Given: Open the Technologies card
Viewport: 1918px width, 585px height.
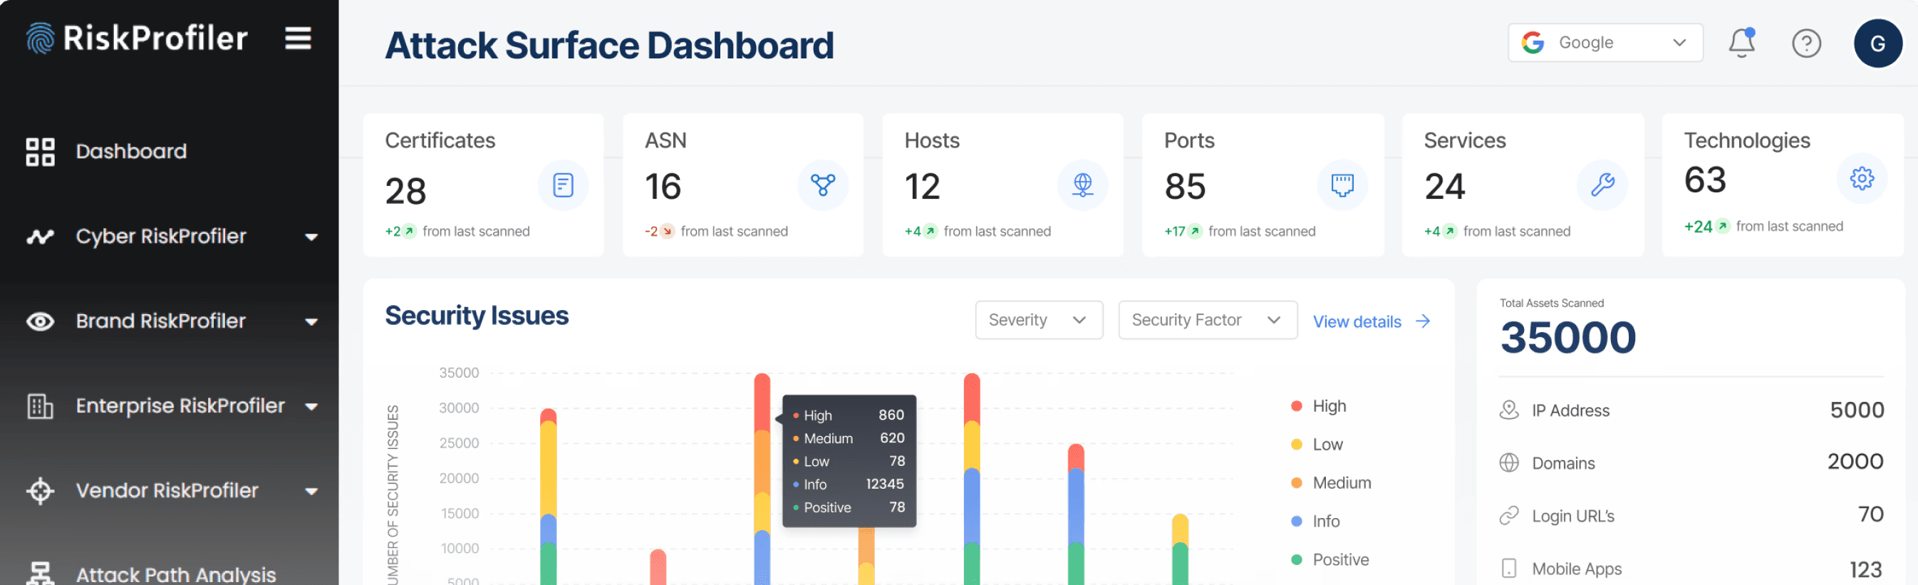Looking at the screenshot, I should 1783,185.
